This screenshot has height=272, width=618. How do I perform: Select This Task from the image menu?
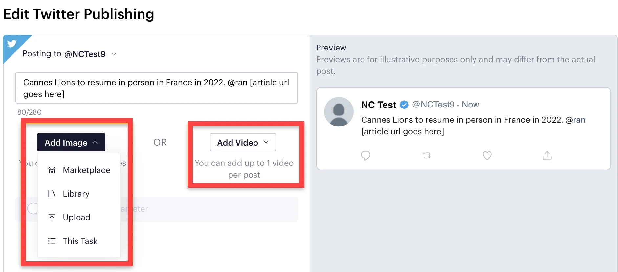coord(79,241)
